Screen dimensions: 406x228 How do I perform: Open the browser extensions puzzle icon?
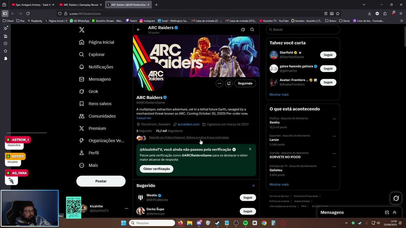[x=385, y=14]
